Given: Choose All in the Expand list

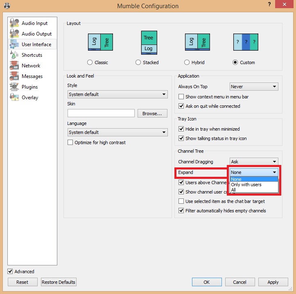Looking at the screenshot, I should (254, 190).
